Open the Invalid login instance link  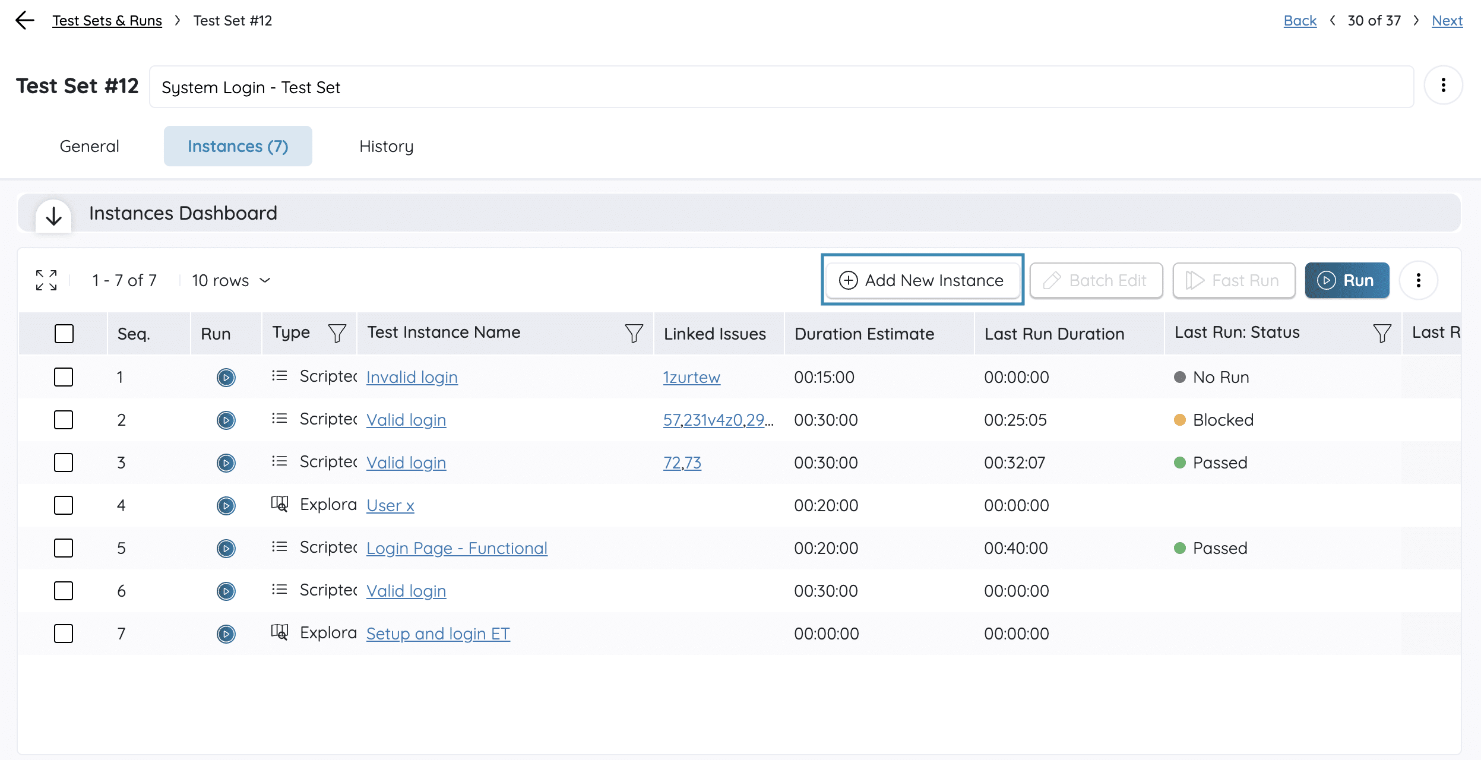tap(412, 377)
